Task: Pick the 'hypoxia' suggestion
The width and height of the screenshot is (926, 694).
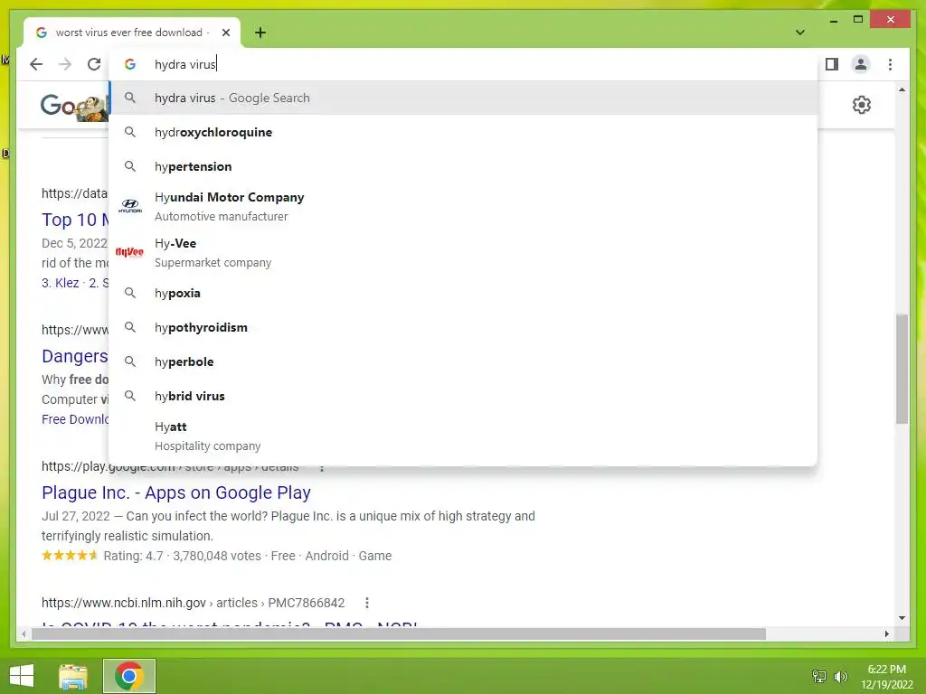Action: coord(464,294)
